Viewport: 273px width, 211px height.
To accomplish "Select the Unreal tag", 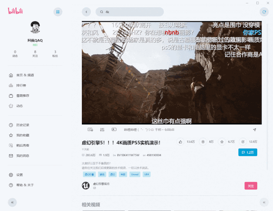I will pos(135,174).
